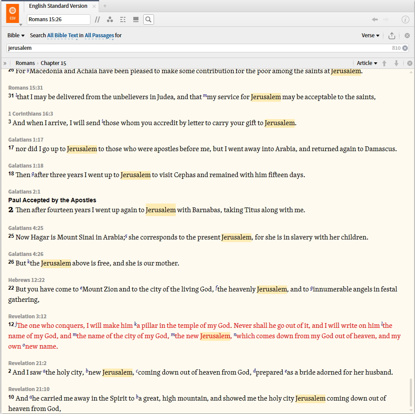
Task: Open the resource panel menu triangle
Action: 21,25
